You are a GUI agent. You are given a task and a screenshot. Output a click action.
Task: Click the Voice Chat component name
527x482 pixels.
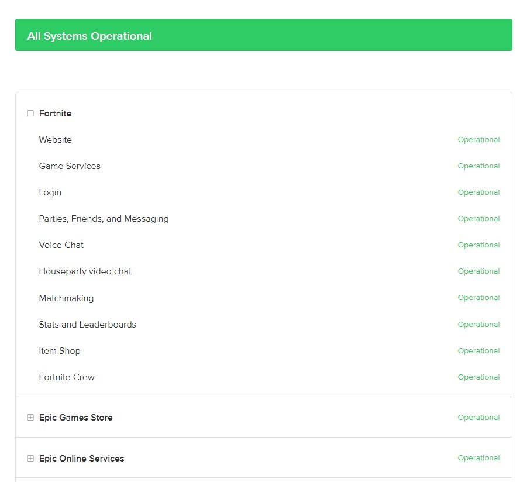61,245
